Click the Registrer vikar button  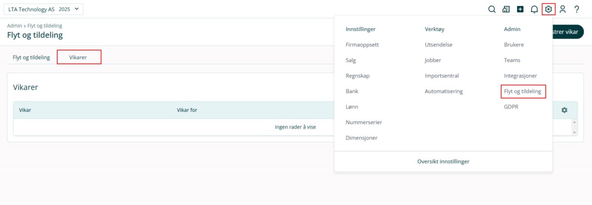coord(567,32)
